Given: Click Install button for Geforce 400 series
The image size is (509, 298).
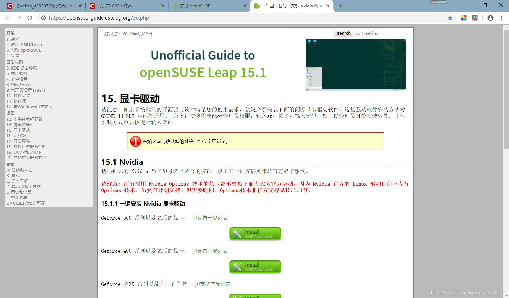Looking at the screenshot, I should (x=255, y=267).
